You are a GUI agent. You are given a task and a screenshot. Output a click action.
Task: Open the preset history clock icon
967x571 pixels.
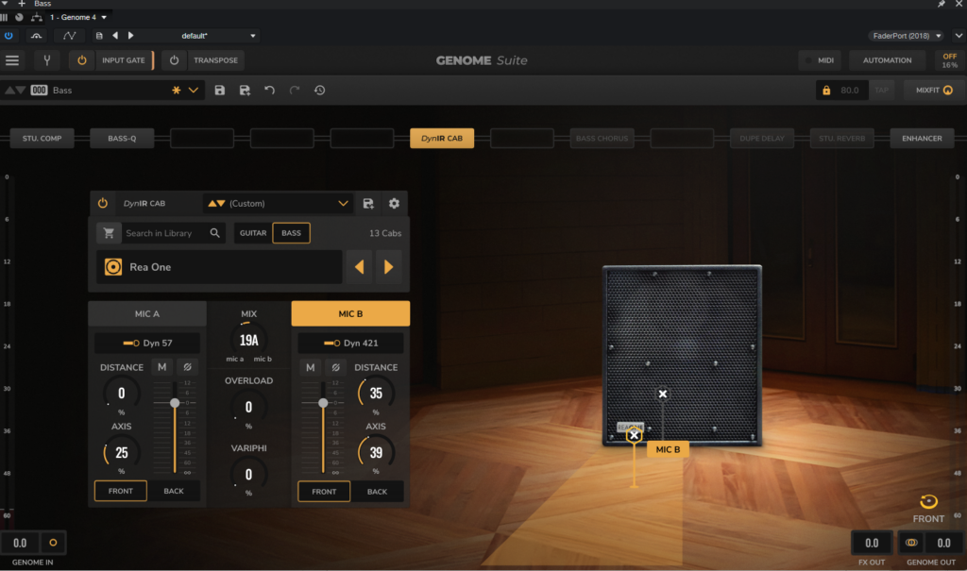319,90
